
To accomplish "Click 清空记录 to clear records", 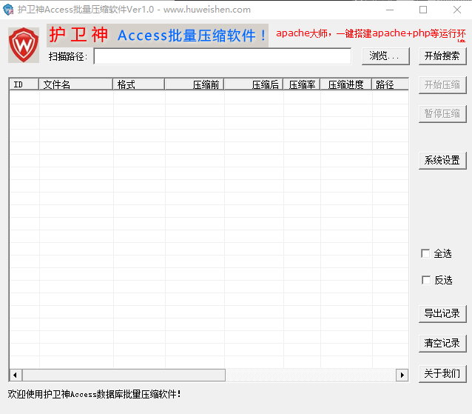I will point(442,343).
